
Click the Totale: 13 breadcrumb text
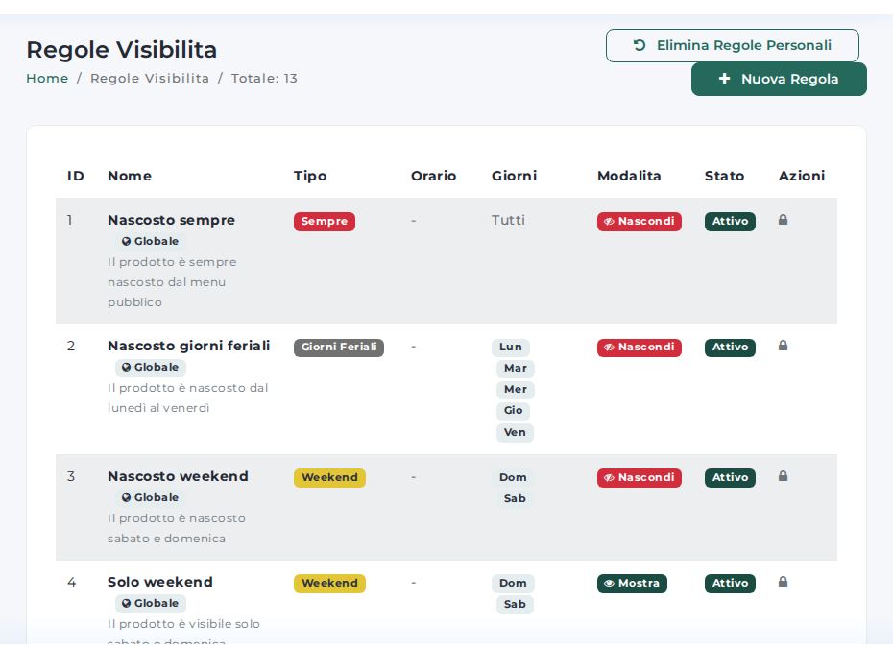264,78
